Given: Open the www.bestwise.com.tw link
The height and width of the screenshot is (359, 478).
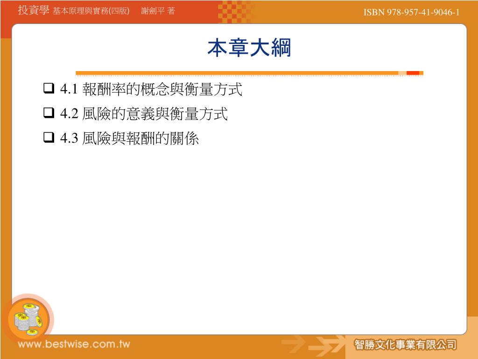Looking at the screenshot, I should (x=74, y=345).
